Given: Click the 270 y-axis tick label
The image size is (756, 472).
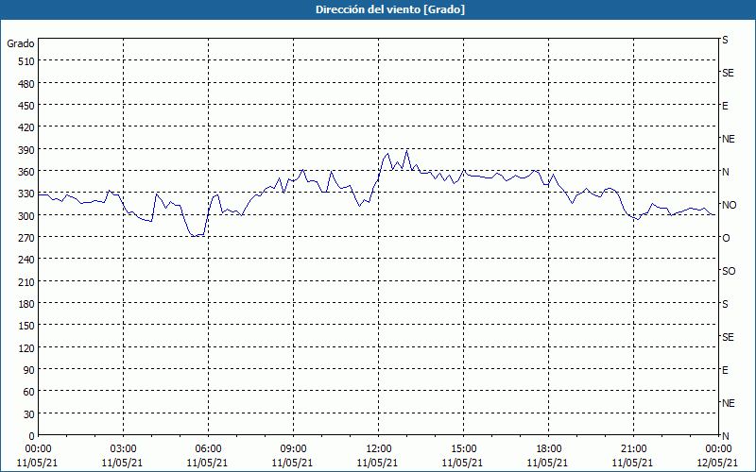Looking at the screenshot, I should click(x=26, y=238).
